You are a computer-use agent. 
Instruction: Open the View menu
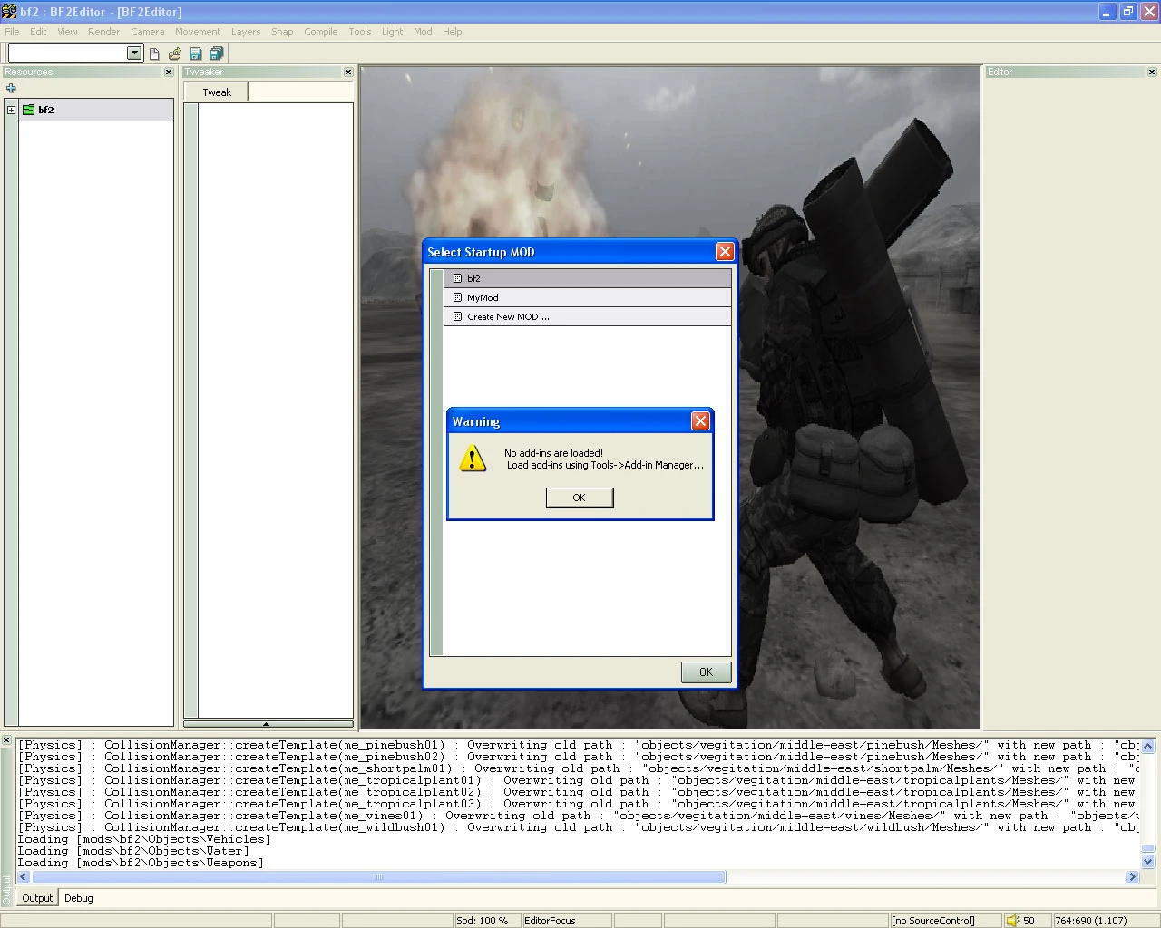[67, 32]
